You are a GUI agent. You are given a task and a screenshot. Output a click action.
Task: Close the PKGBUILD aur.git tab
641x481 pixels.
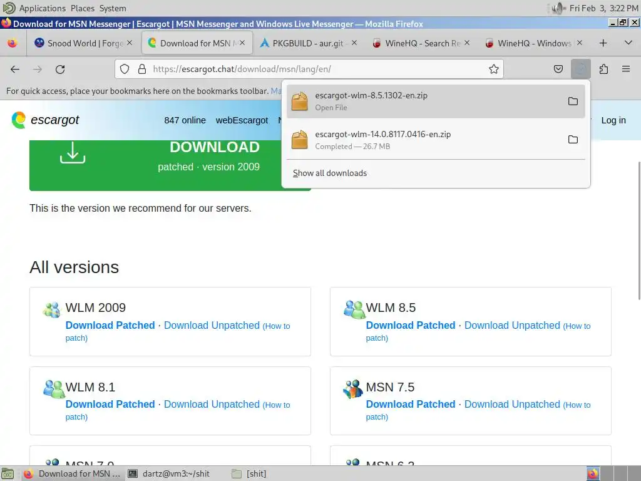(x=354, y=43)
